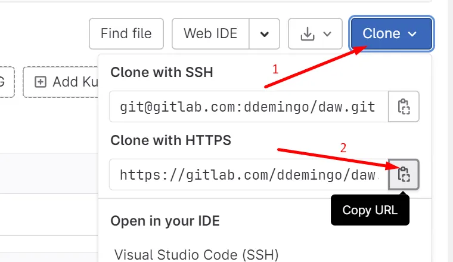Expand the Web IDE options arrow
Image resolution: width=453 pixels, height=262 pixels.
click(x=265, y=33)
